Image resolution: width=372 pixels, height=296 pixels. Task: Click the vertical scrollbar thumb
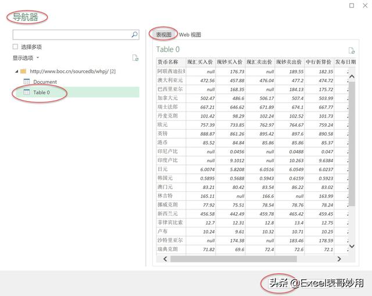[x=352, y=144]
